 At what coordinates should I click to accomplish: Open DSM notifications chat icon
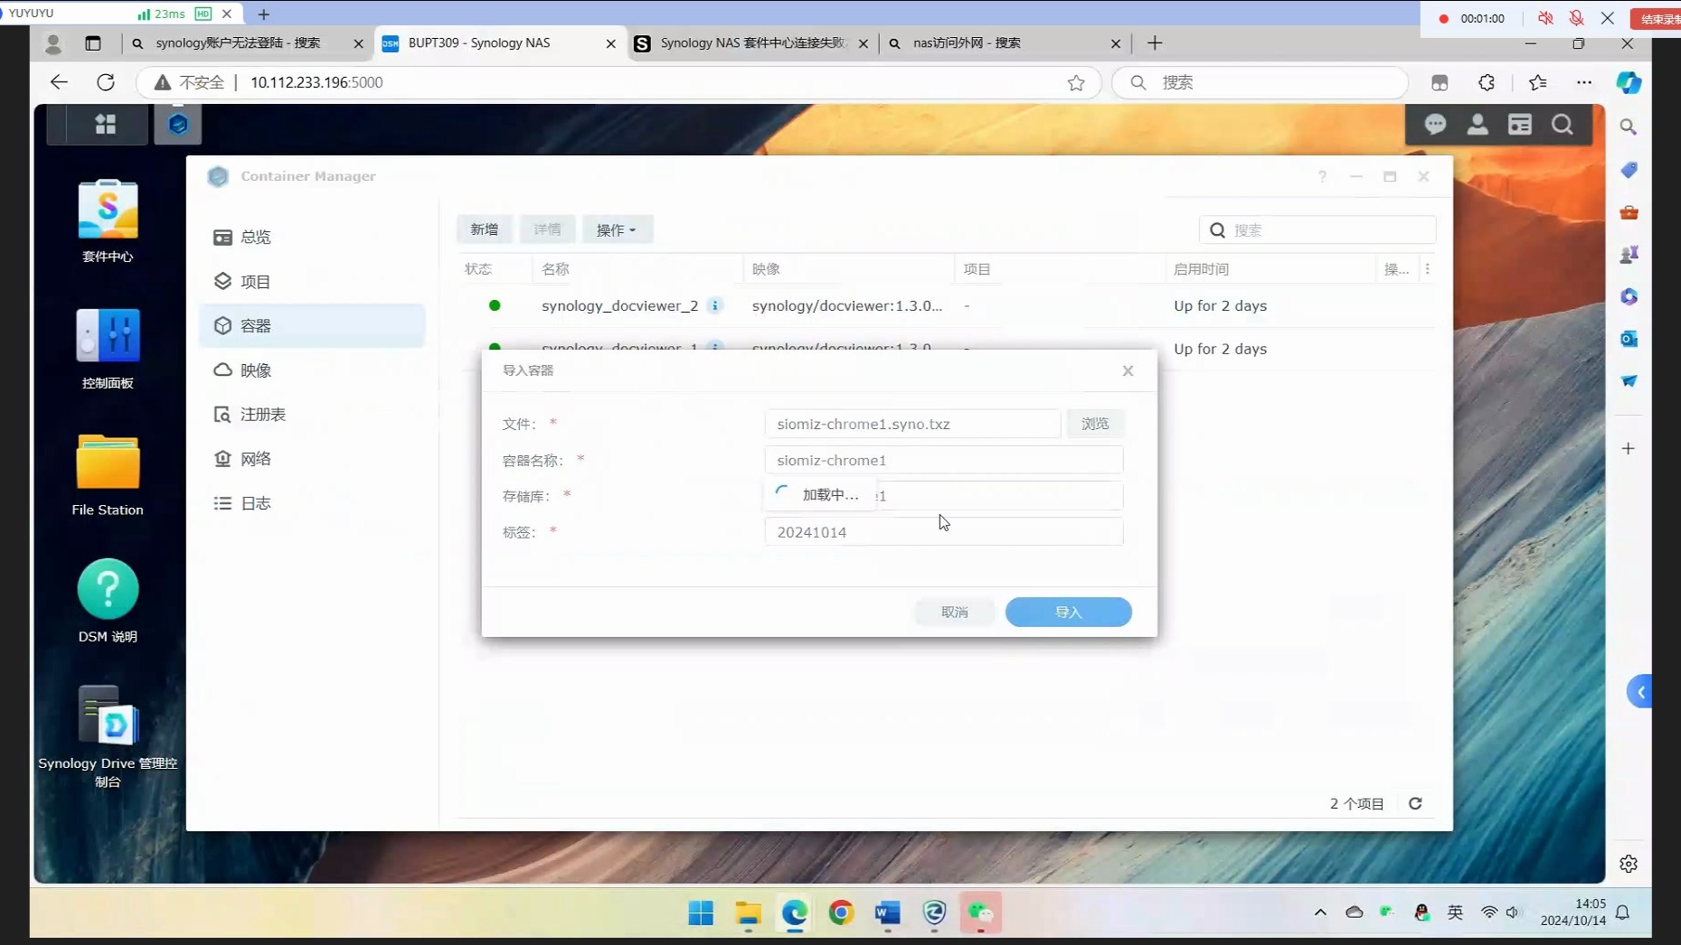tap(1435, 125)
